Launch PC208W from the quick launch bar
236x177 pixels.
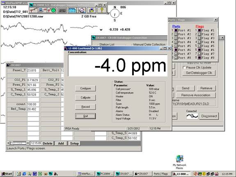coord(50,174)
